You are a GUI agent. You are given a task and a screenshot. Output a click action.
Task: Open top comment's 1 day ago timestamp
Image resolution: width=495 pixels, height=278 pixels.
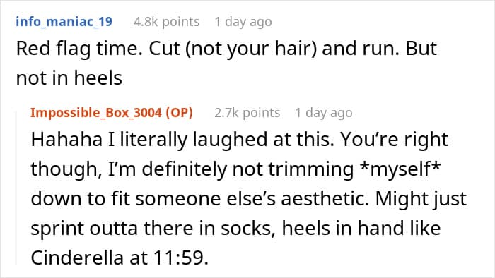coord(243,22)
